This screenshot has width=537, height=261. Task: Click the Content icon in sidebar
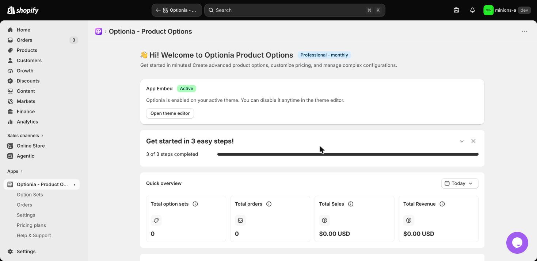click(x=10, y=91)
